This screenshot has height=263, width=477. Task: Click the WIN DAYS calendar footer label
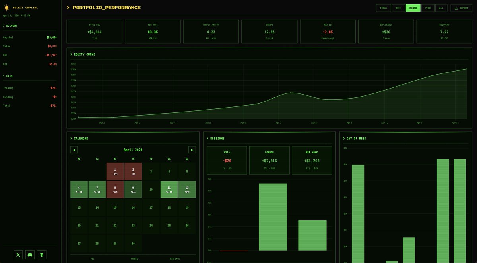click(175, 259)
